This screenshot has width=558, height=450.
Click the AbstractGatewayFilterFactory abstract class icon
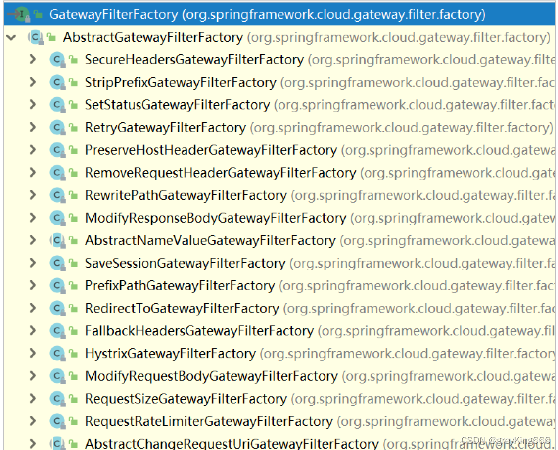(36, 37)
